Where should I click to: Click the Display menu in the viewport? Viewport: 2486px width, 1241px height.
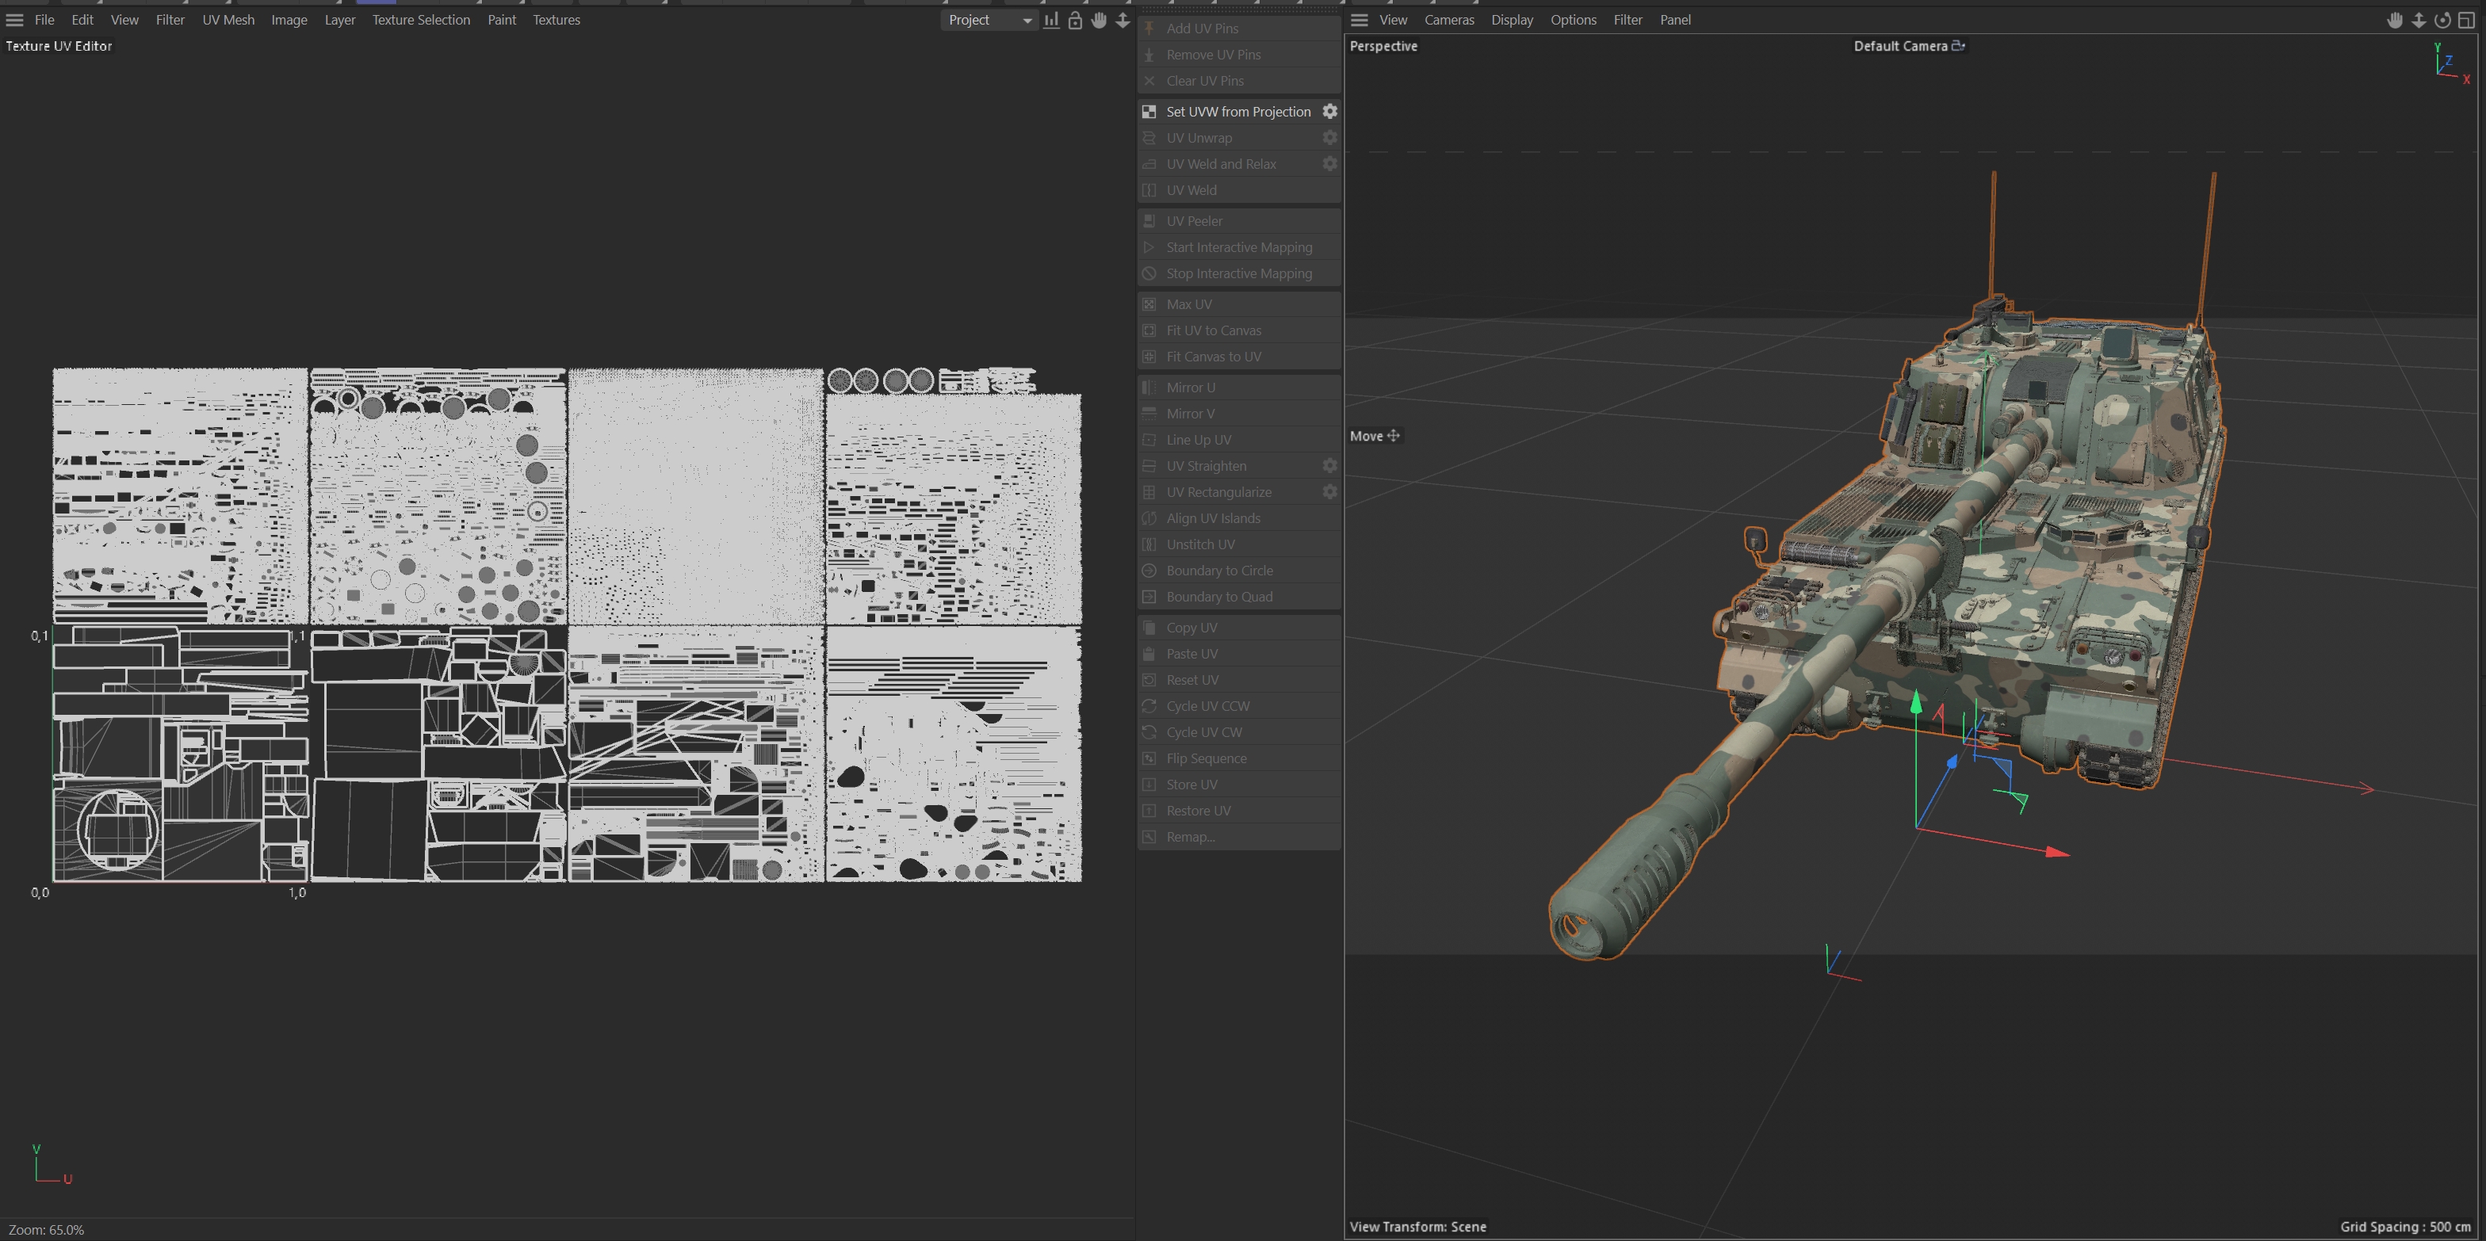coord(1511,21)
